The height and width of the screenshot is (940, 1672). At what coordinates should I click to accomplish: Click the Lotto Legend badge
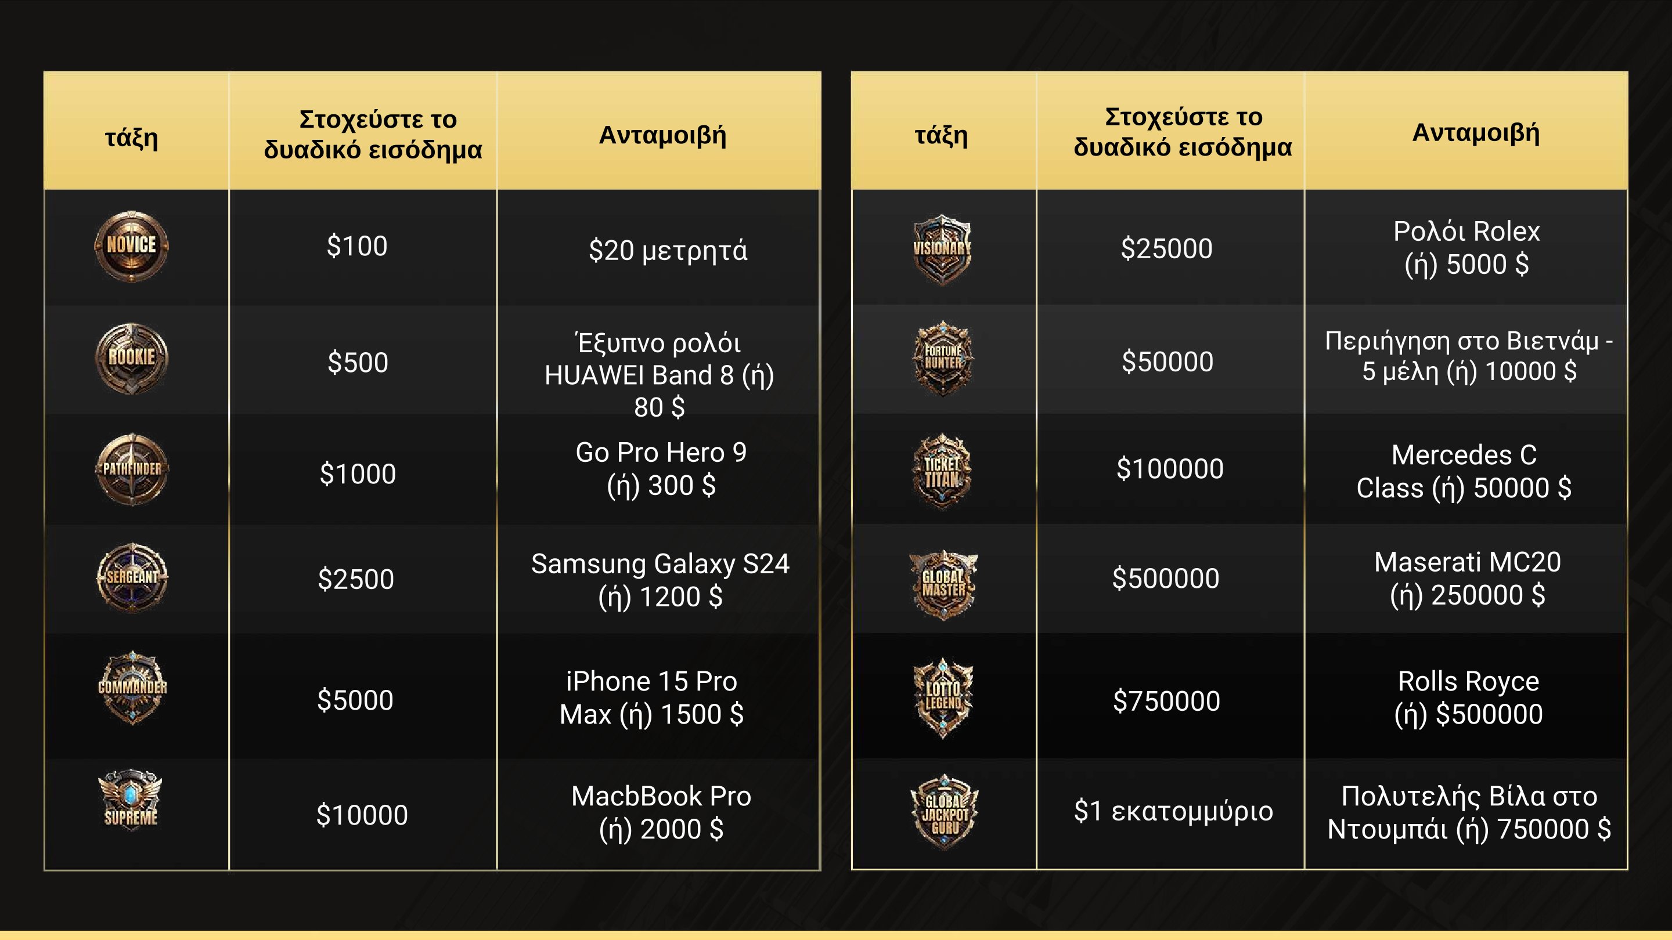click(x=943, y=698)
